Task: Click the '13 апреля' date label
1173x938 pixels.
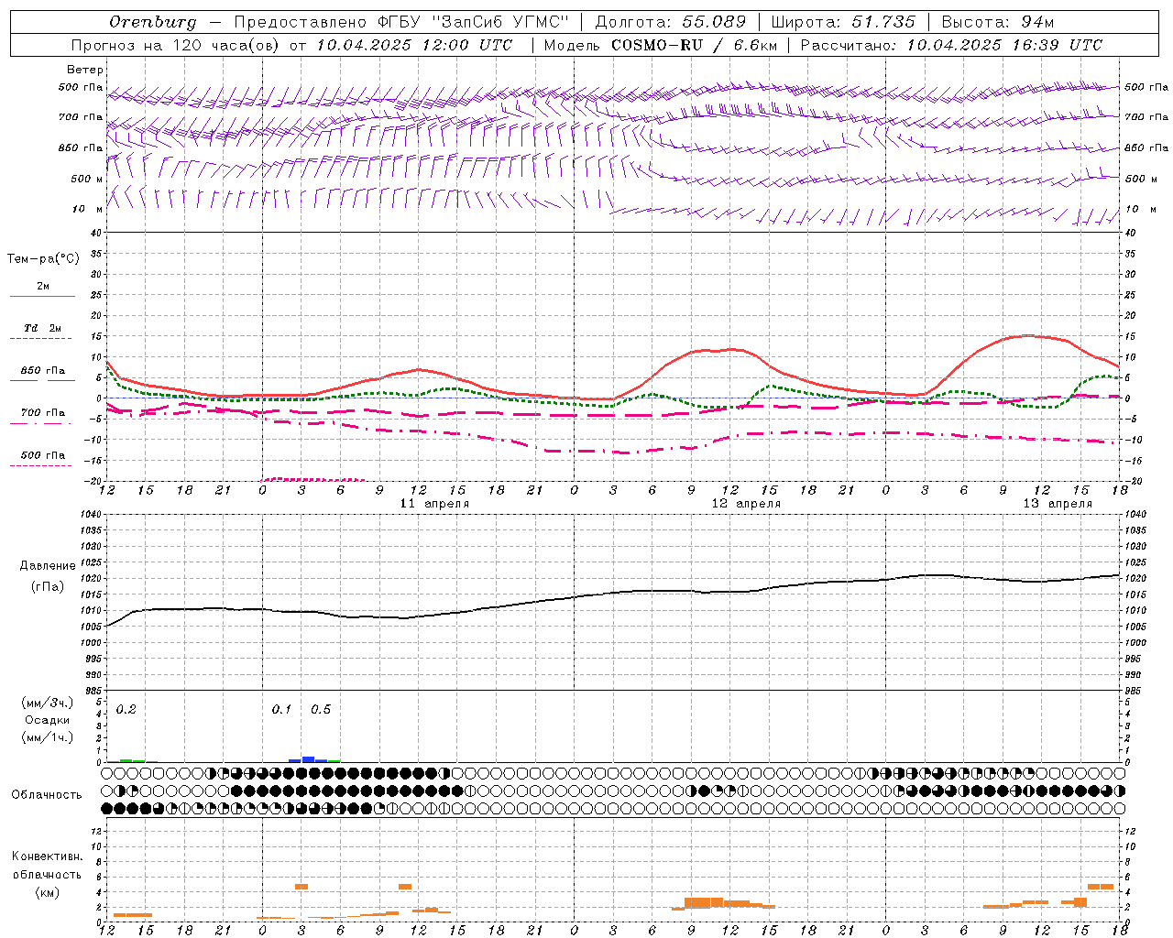Action: tap(1058, 504)
